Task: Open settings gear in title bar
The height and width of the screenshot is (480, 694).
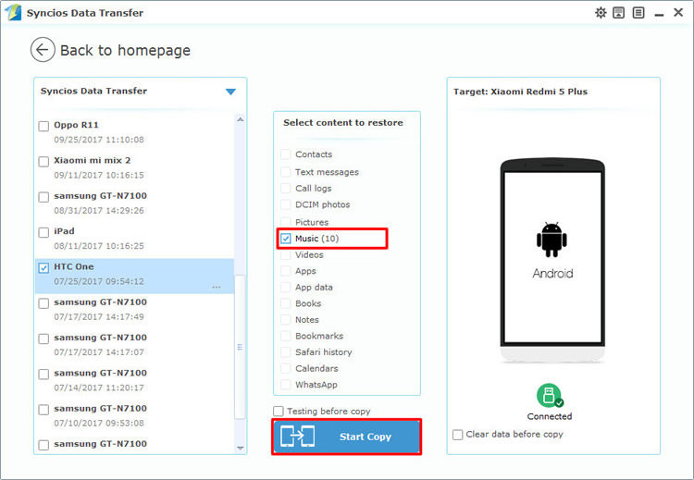Action: (x=601, y=13)
